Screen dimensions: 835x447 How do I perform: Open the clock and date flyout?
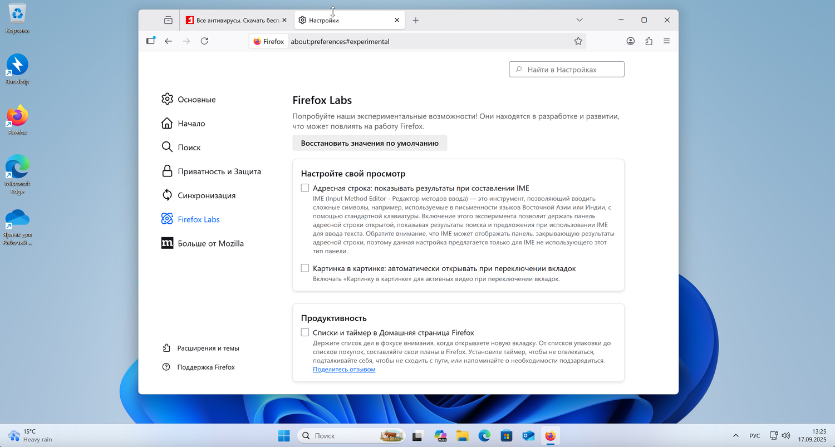pyautogui.click(x=812, y=435)
